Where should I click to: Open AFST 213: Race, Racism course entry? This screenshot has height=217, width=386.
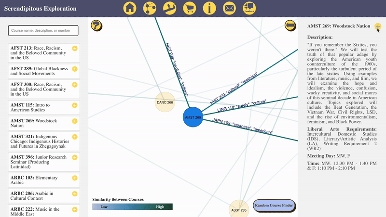44,53
